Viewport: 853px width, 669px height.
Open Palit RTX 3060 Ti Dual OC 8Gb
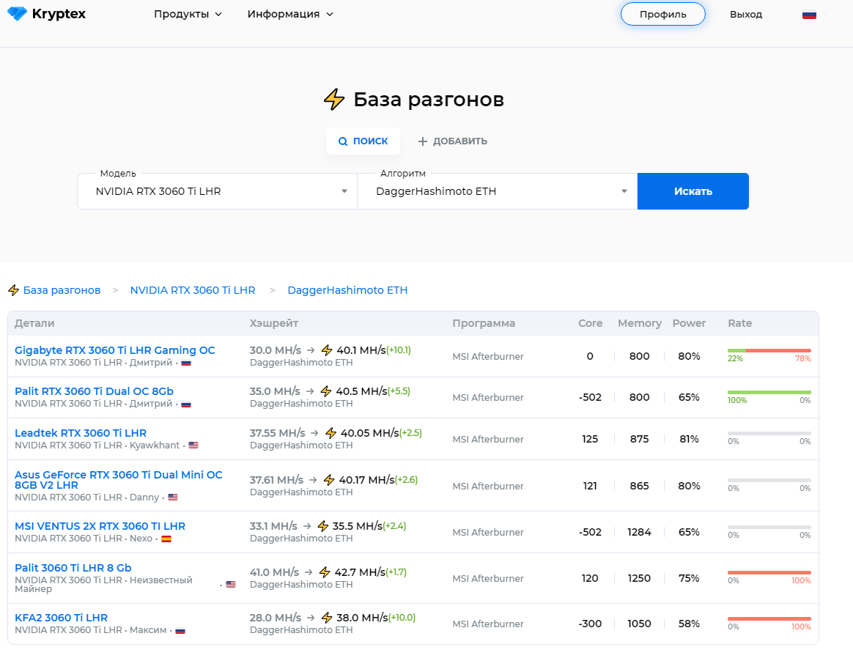point(94,391)
